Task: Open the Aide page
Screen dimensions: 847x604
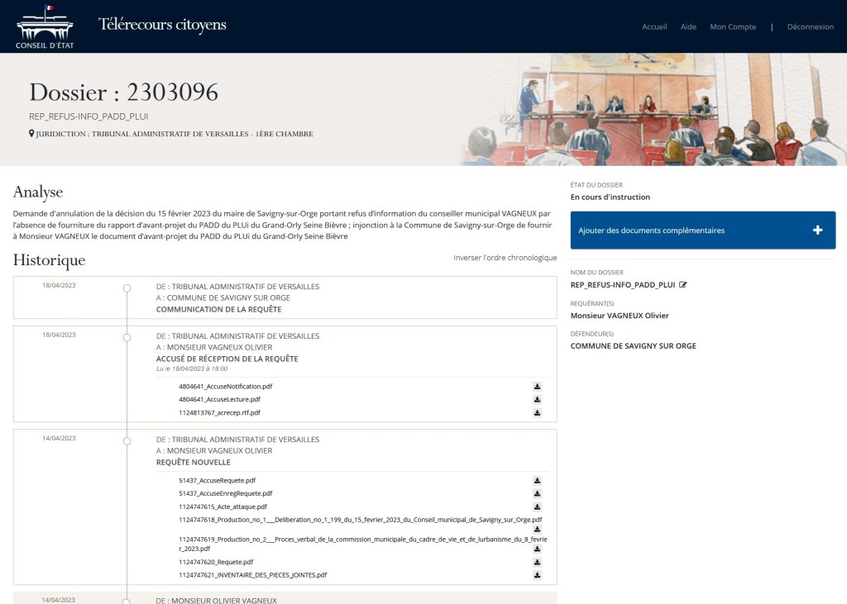Action: (x=688, y=26)
